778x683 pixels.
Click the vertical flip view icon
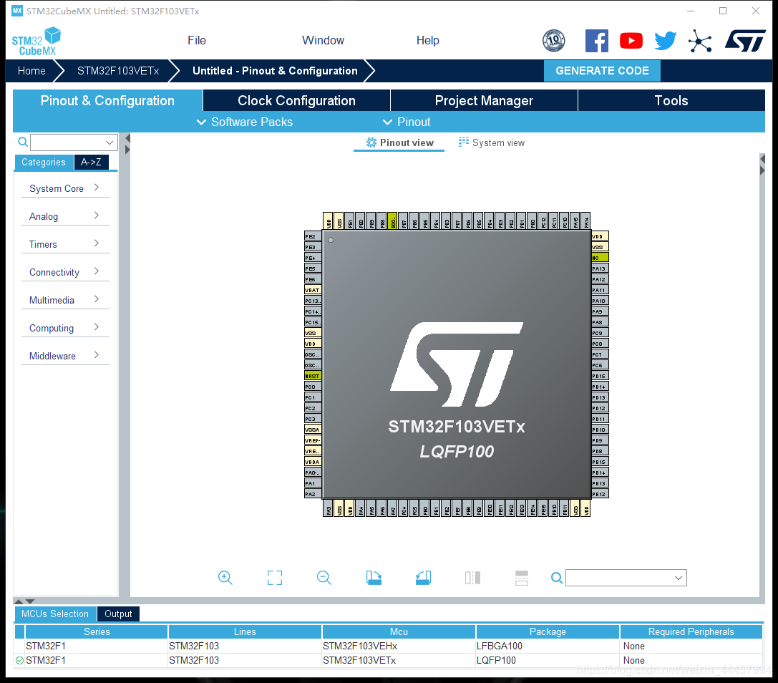pyautogui.click(x=522, y=577)
